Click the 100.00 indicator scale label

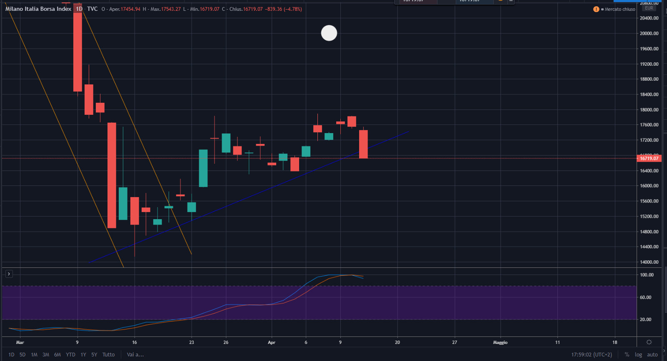pyautogui.click(x=647, y=275)
